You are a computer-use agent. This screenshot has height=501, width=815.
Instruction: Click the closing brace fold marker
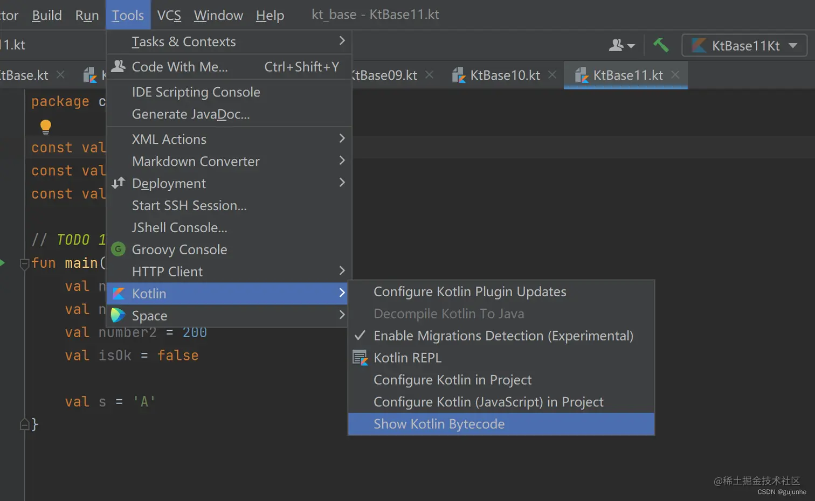[x=24, y=425]
